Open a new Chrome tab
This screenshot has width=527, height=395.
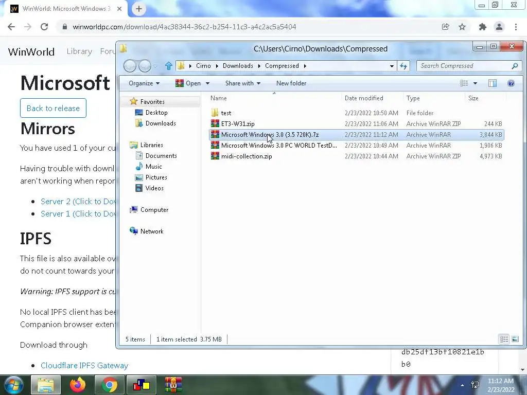coord(139,9)
